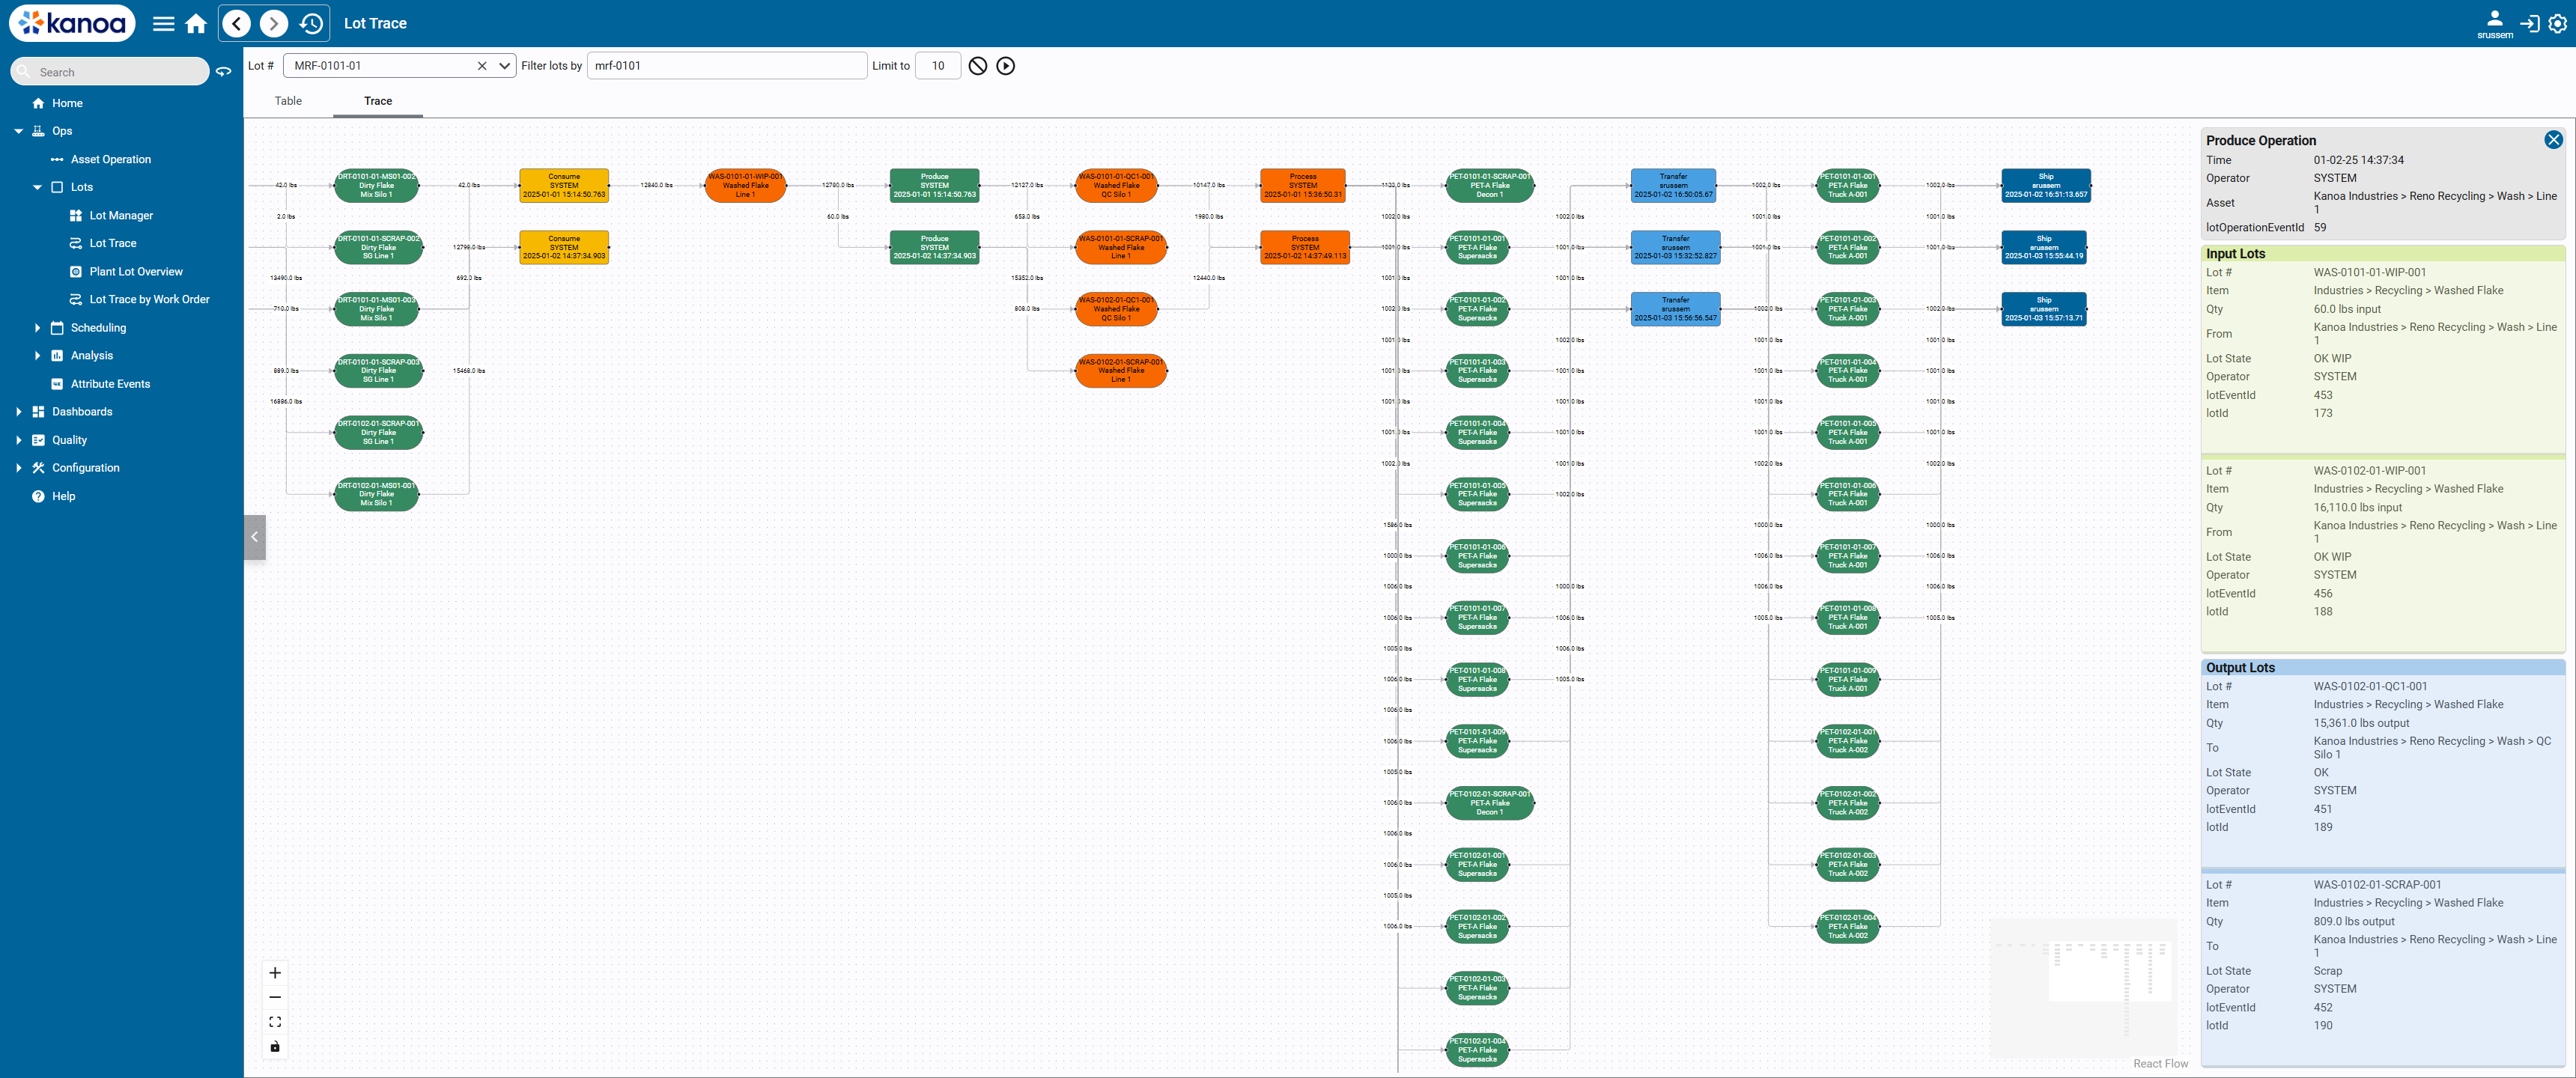2576x1078 pixels.
Task: Select Ship node dated 2025-01-02 16:51:13.657
Action: pyautogui.click(x=2046, y=186)
